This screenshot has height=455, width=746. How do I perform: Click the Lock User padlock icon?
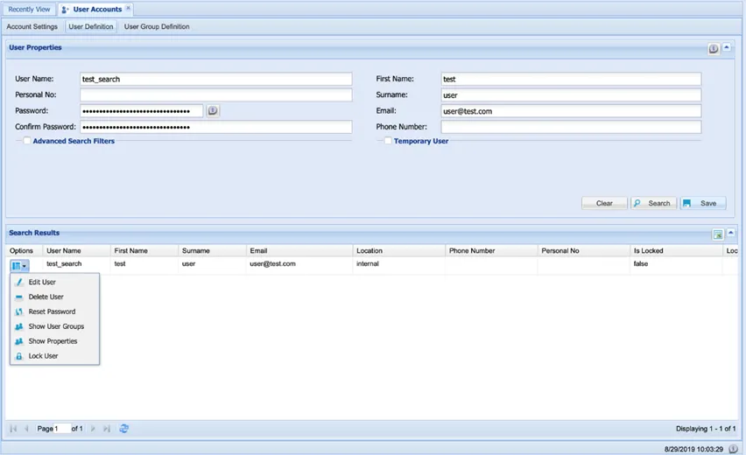19,356
